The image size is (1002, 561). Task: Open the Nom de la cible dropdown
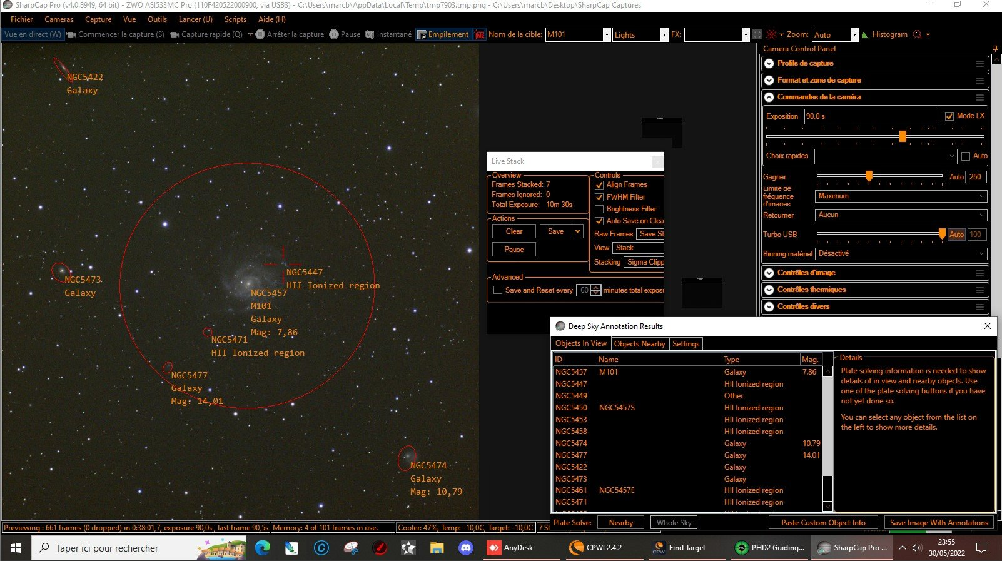[x=607, y=34]
